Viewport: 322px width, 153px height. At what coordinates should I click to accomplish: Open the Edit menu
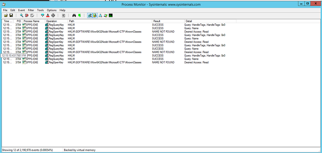tap(13, 10)
